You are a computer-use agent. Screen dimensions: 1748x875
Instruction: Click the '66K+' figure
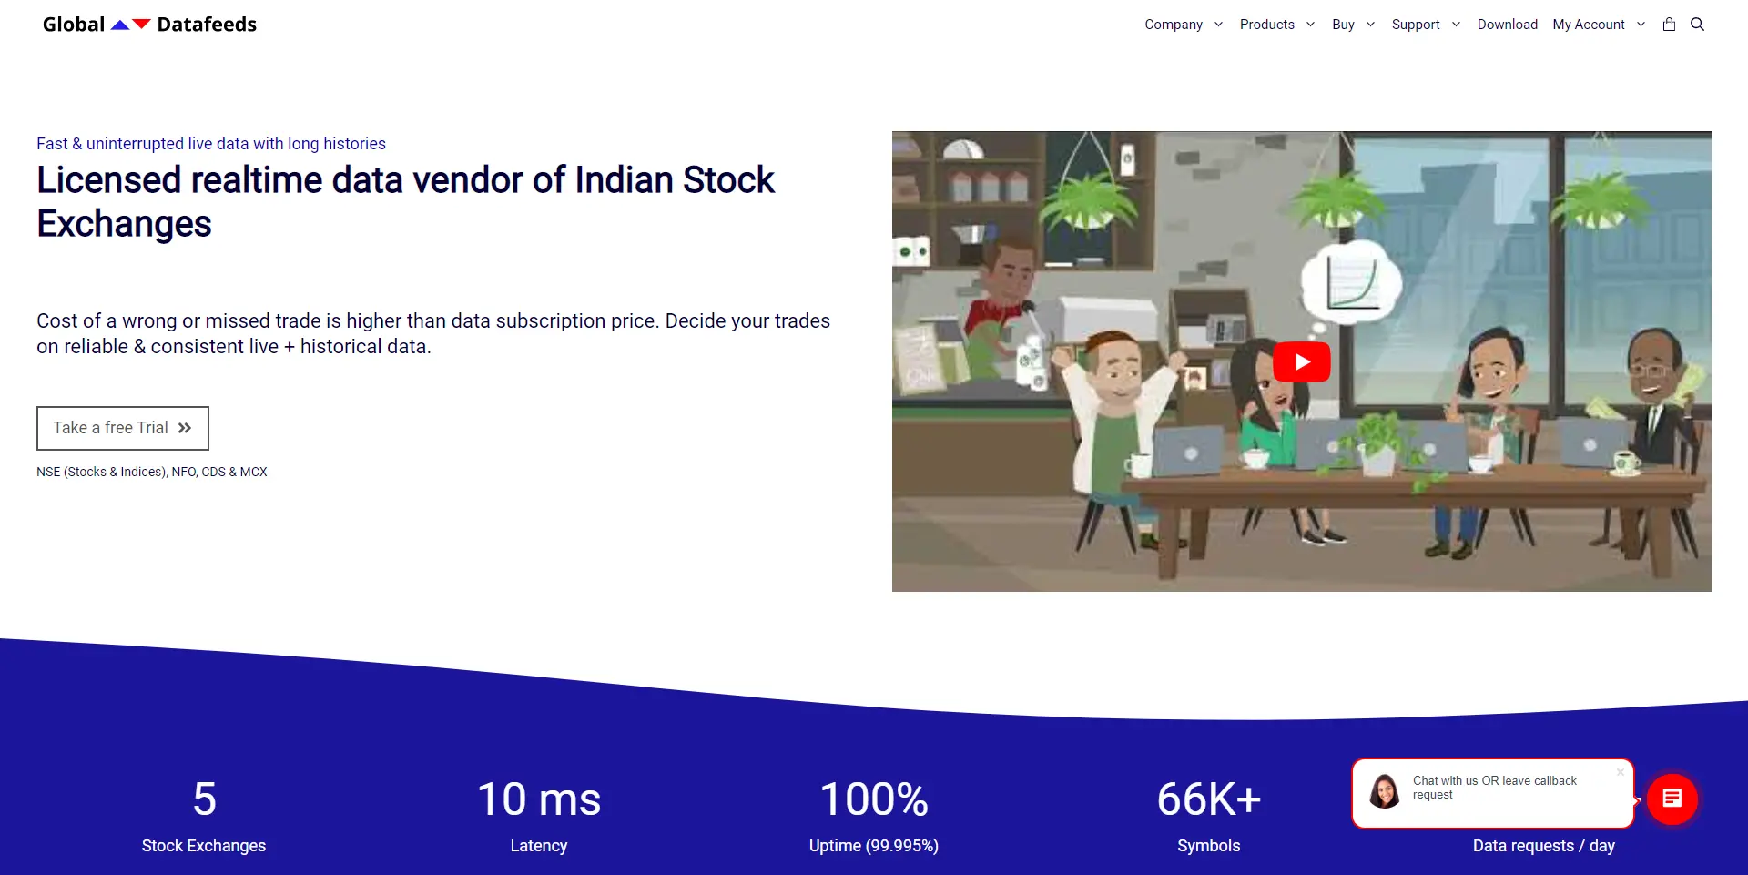tap(1209, 799)
